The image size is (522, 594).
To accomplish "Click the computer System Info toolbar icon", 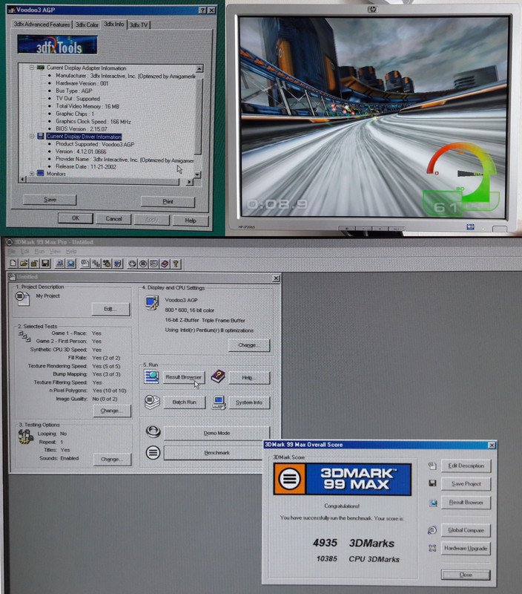I will point(59,264).
